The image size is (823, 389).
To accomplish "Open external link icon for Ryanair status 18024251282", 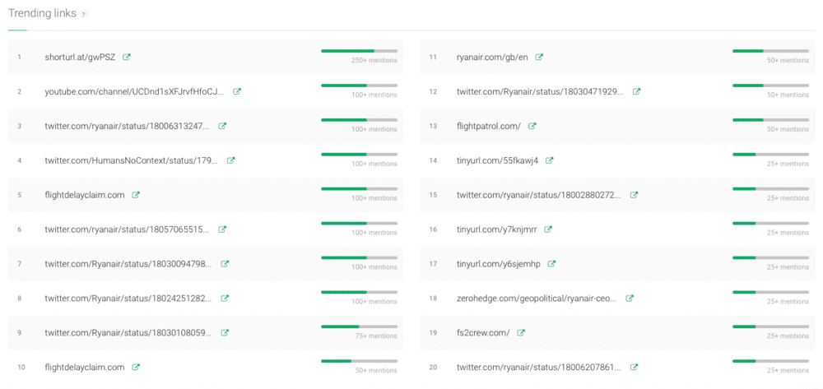I will point(225,299).
